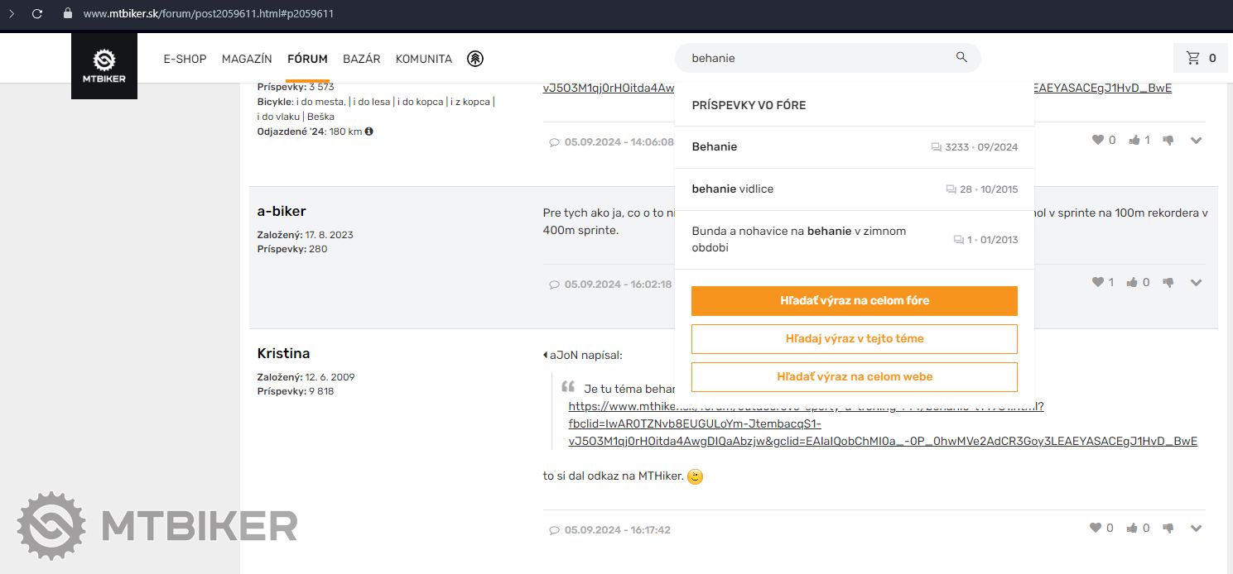Thumbs up a-biker's post
The height and width of the screenshot is (574, 1233).
pos(1132,282)
